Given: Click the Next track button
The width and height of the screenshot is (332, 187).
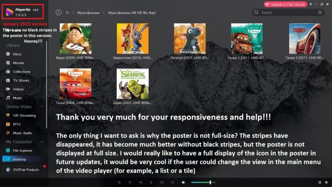Looking at the screenshot, I should coord(173,182).
